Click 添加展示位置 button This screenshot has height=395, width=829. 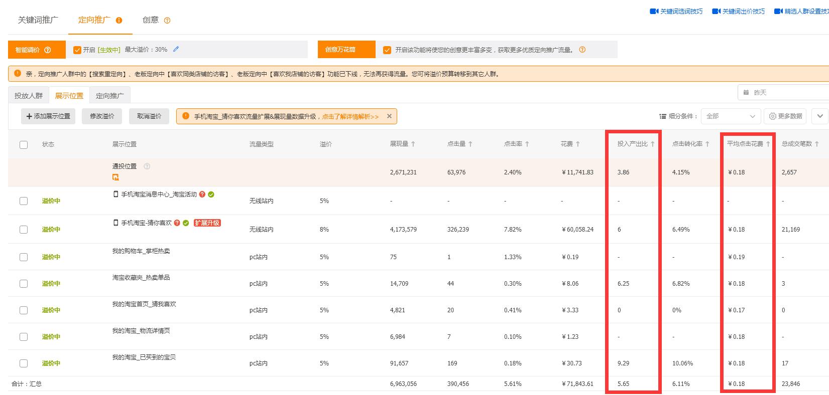click(x=48, y=116)
